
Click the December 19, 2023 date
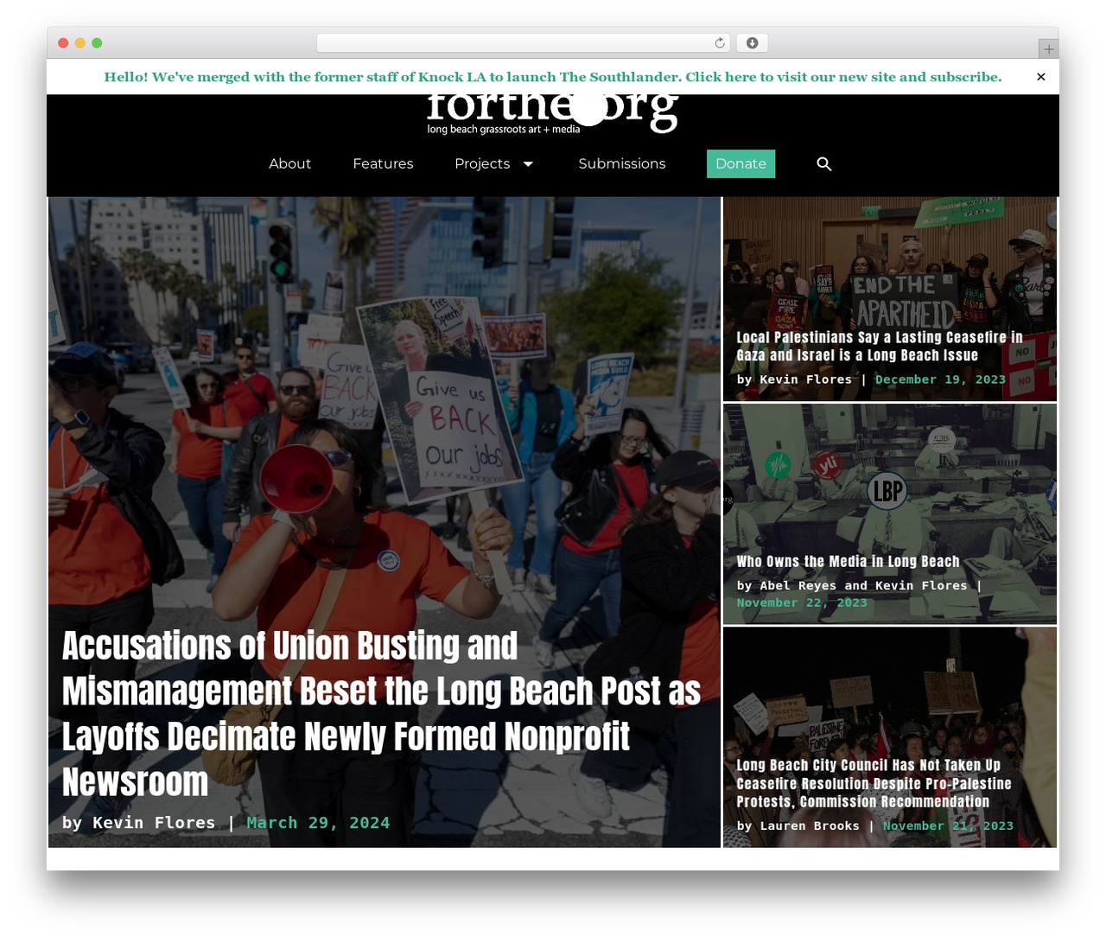click(940, 379)
